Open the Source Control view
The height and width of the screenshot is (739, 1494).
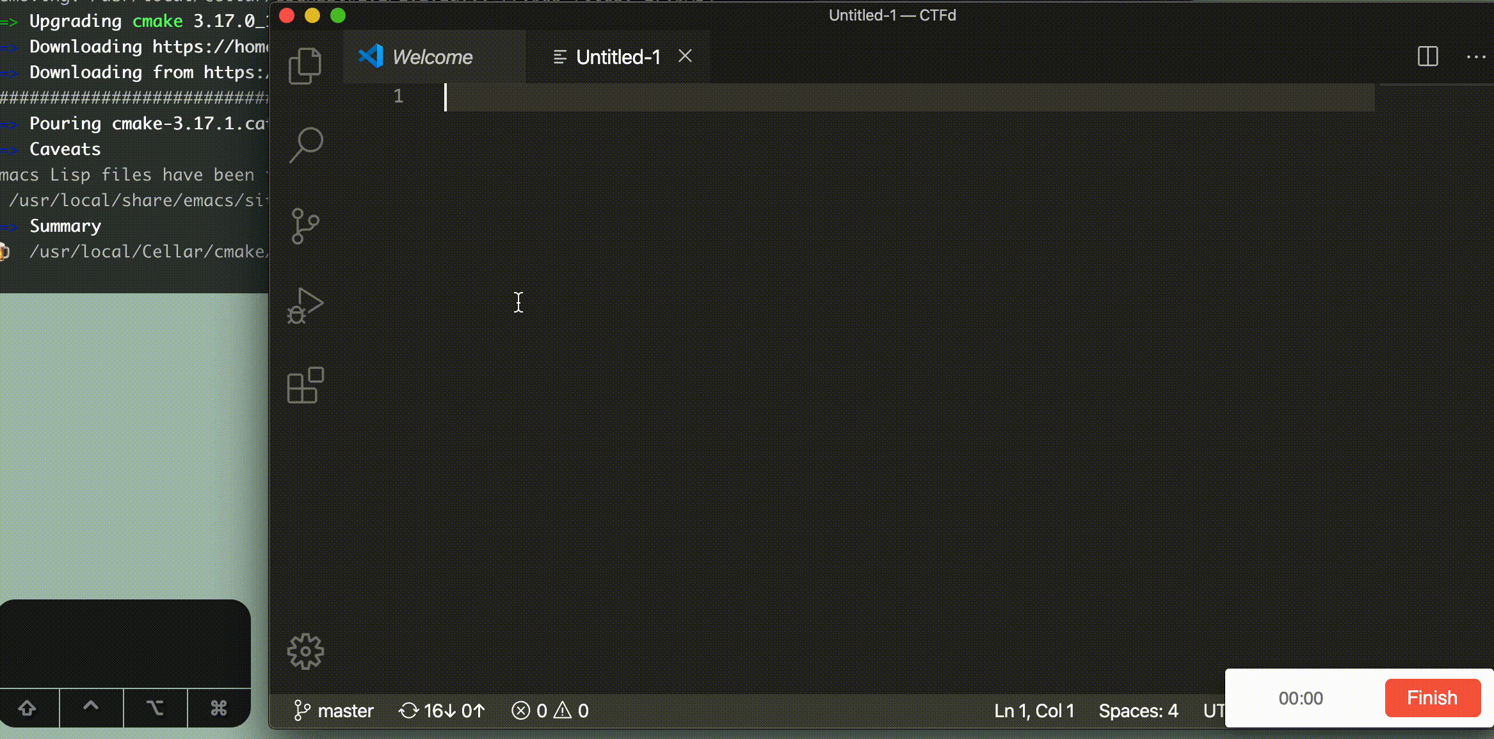click(305, 226)
